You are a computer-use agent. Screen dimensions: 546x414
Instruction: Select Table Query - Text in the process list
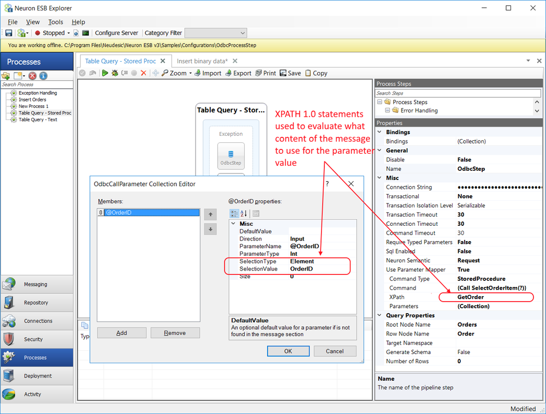tap(38, 119)
